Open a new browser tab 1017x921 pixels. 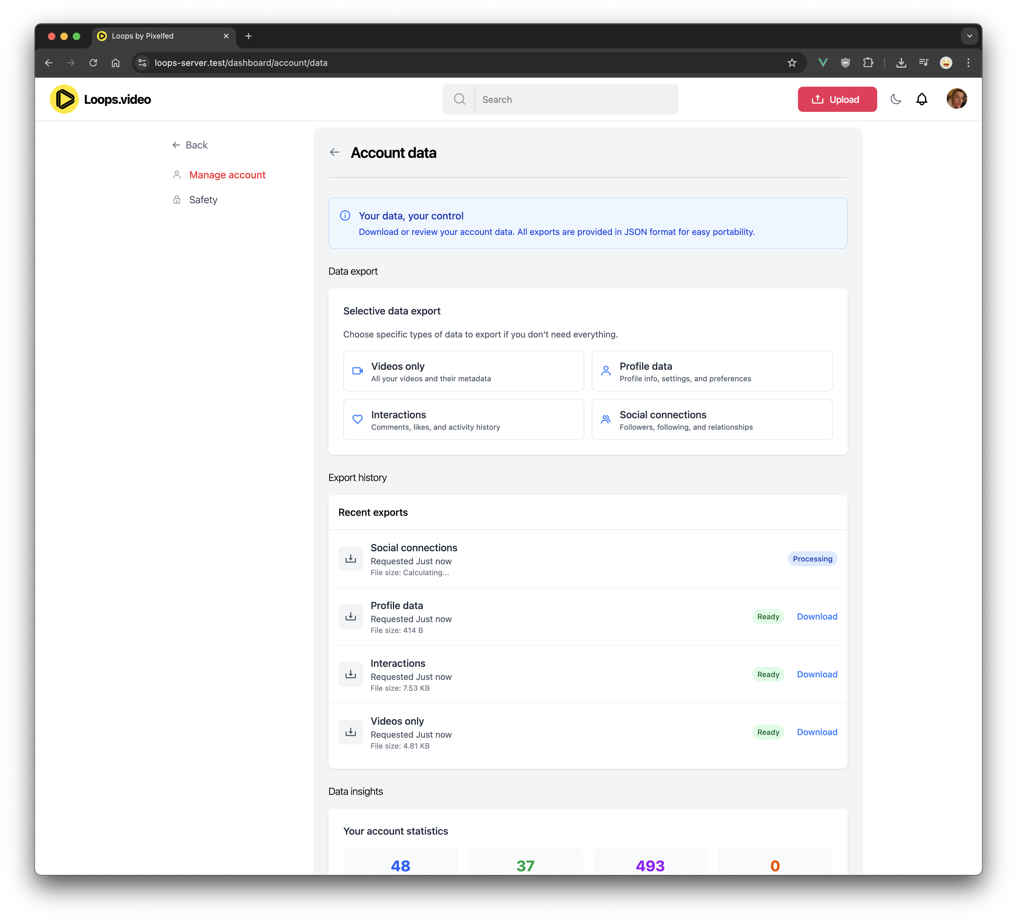click(248, 36)
